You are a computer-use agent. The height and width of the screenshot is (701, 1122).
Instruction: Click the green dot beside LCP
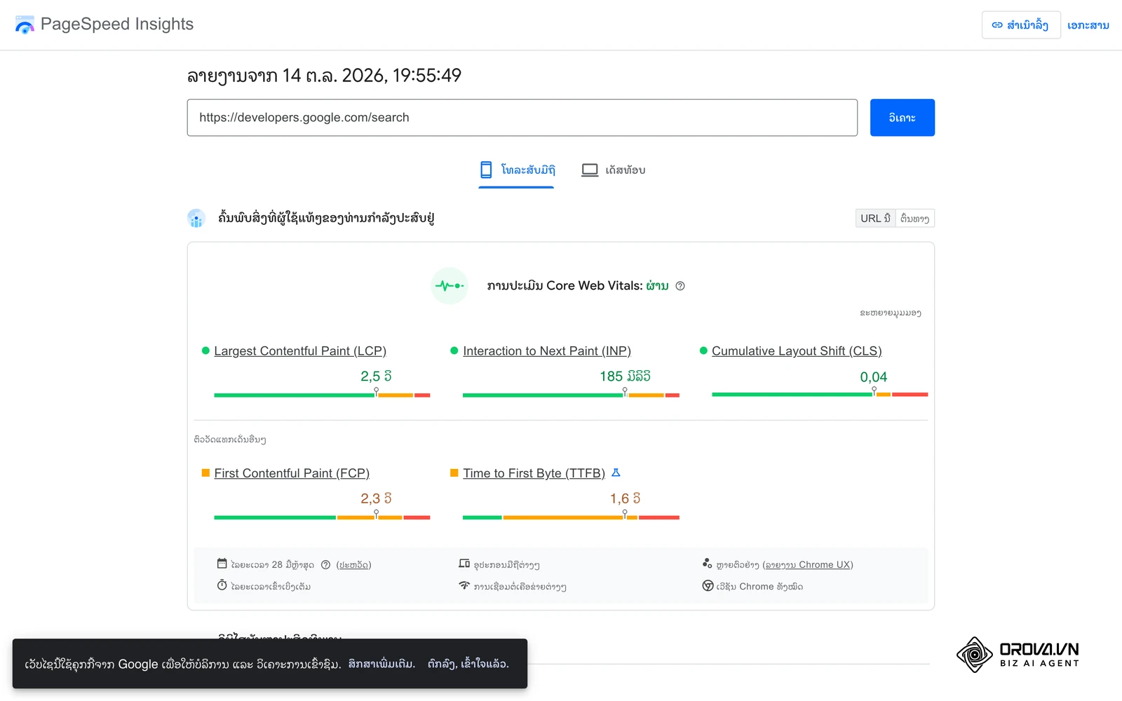205,350
